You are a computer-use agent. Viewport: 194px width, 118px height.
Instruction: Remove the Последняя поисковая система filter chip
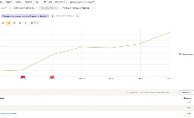(x=47, y=16)
